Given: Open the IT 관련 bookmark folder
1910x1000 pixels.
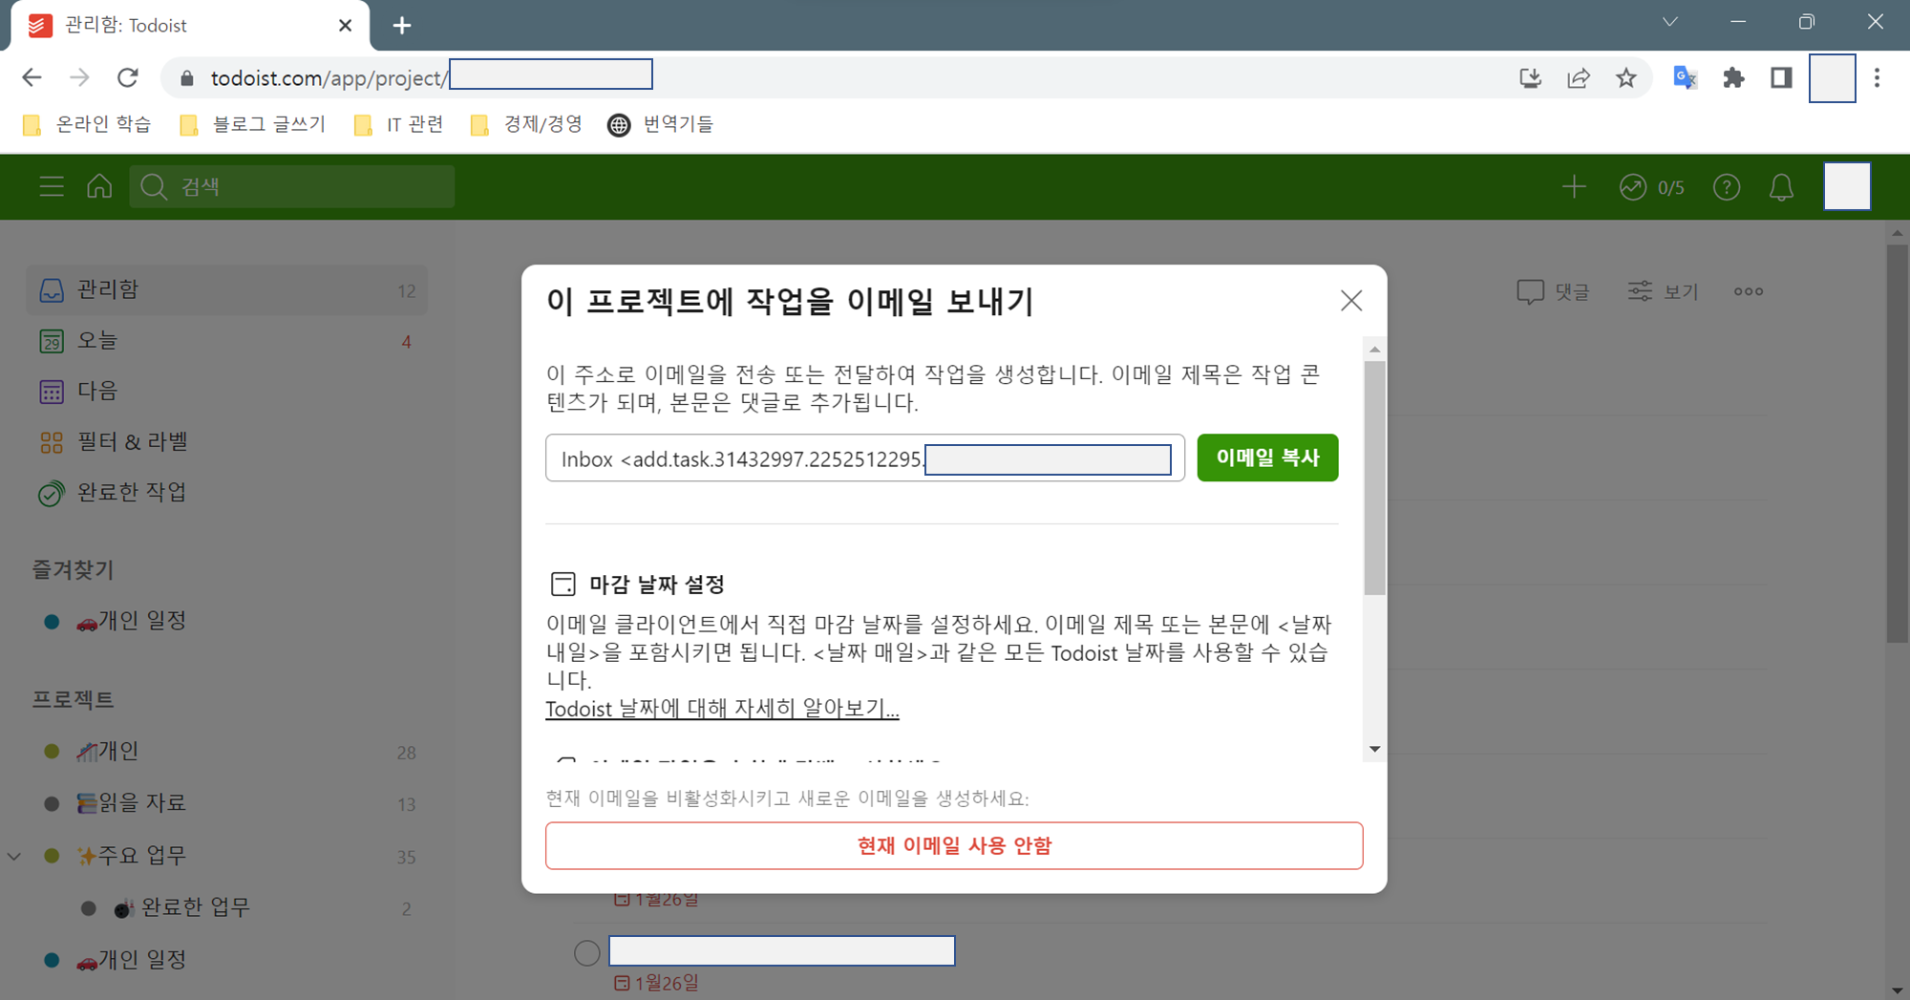Looking at the screenshot, I should 399,124.
